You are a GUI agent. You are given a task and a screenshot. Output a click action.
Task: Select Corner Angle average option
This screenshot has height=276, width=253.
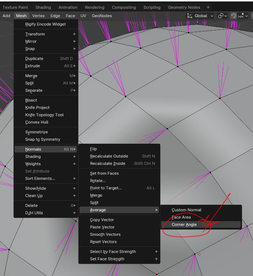(184, 224)
